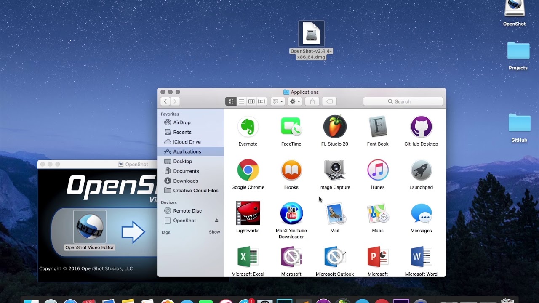Select Microsoft Word icon
This screenshot has width=539, height=303.
click(x=421, y=257)
